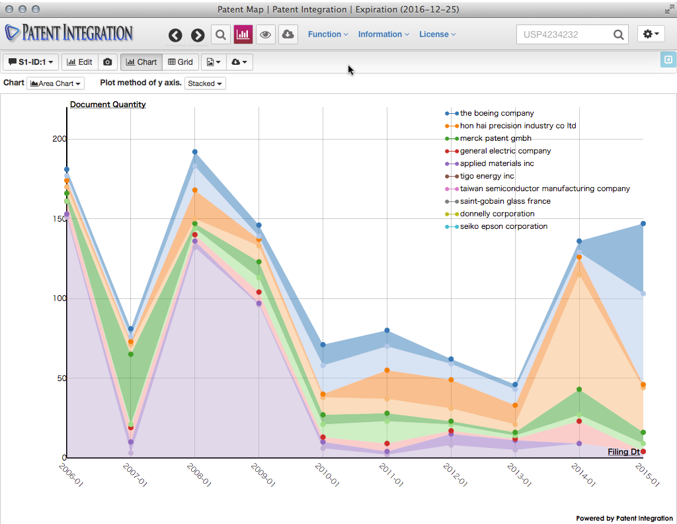Go forward with the right arrow button
Screen dimensions: 677x524
coord(198,35)
